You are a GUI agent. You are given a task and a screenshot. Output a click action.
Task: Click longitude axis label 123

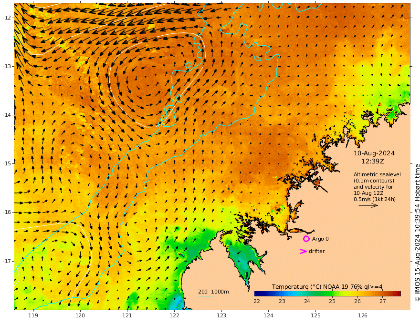click(x=221, y=315)
